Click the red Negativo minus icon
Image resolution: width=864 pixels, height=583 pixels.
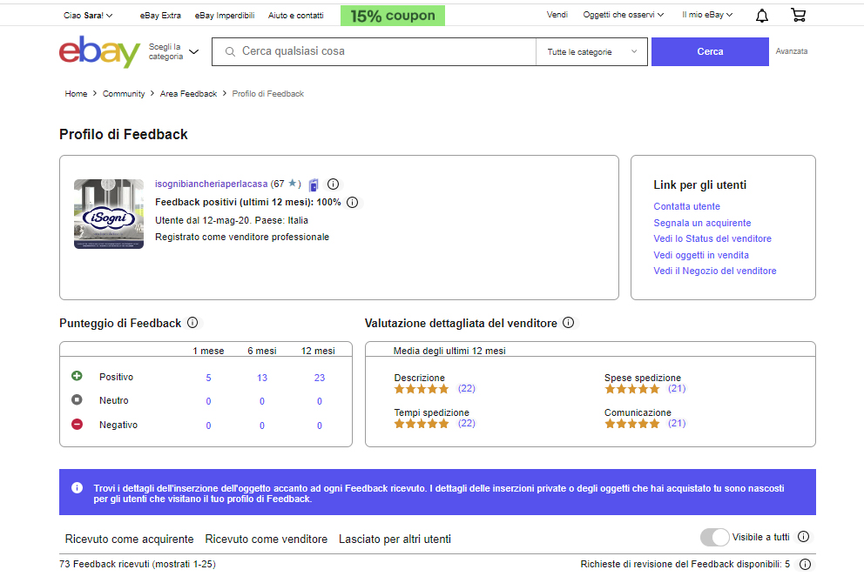pos(77,424)
